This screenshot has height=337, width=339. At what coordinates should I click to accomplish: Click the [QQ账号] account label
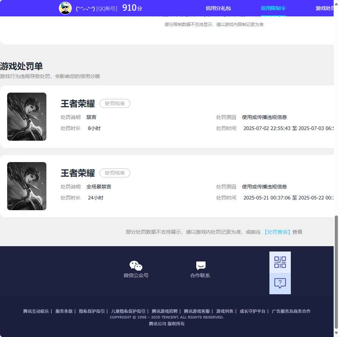point(107,9)
